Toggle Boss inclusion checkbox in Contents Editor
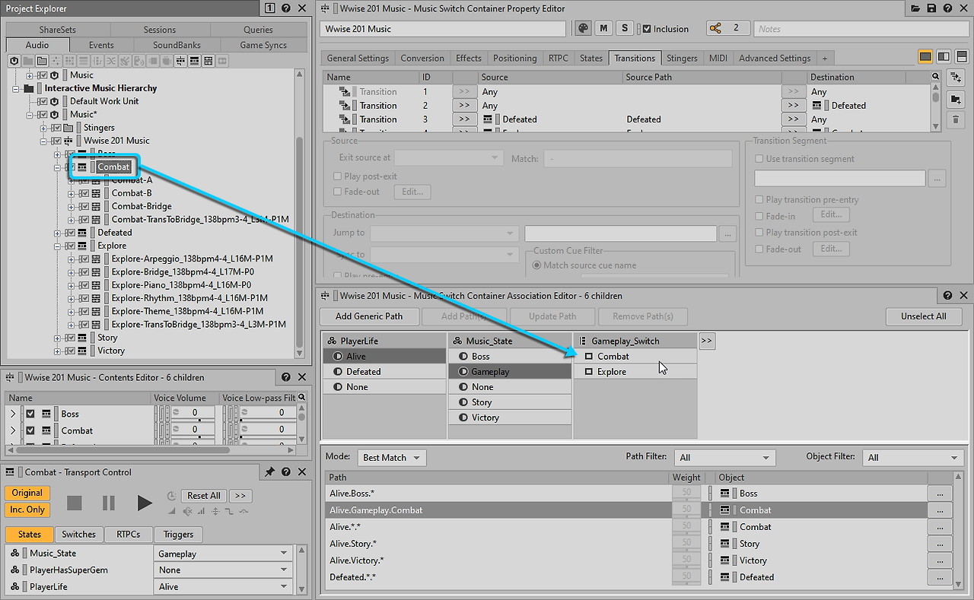The width and height of the screenshot is (974, 600). tap(30, 414)
